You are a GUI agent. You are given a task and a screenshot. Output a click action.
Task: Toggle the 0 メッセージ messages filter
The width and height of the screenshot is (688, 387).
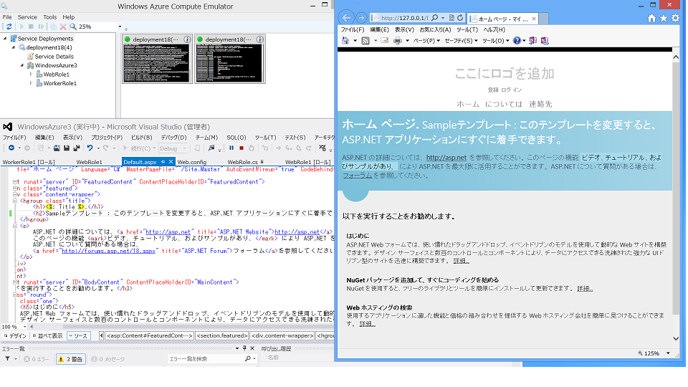point(109,359)
